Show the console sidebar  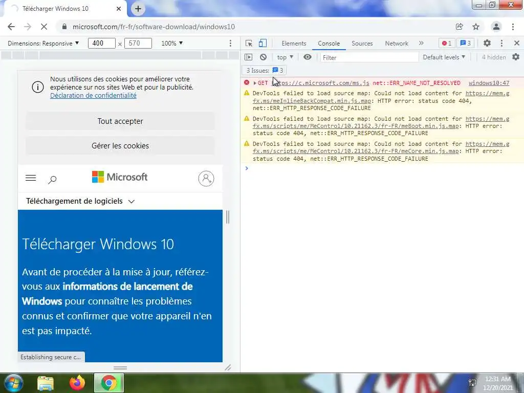coord(248,57)
